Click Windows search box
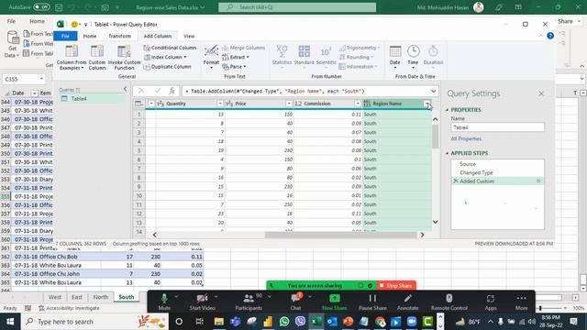This screenshot has height=330, width=587. 94,322
